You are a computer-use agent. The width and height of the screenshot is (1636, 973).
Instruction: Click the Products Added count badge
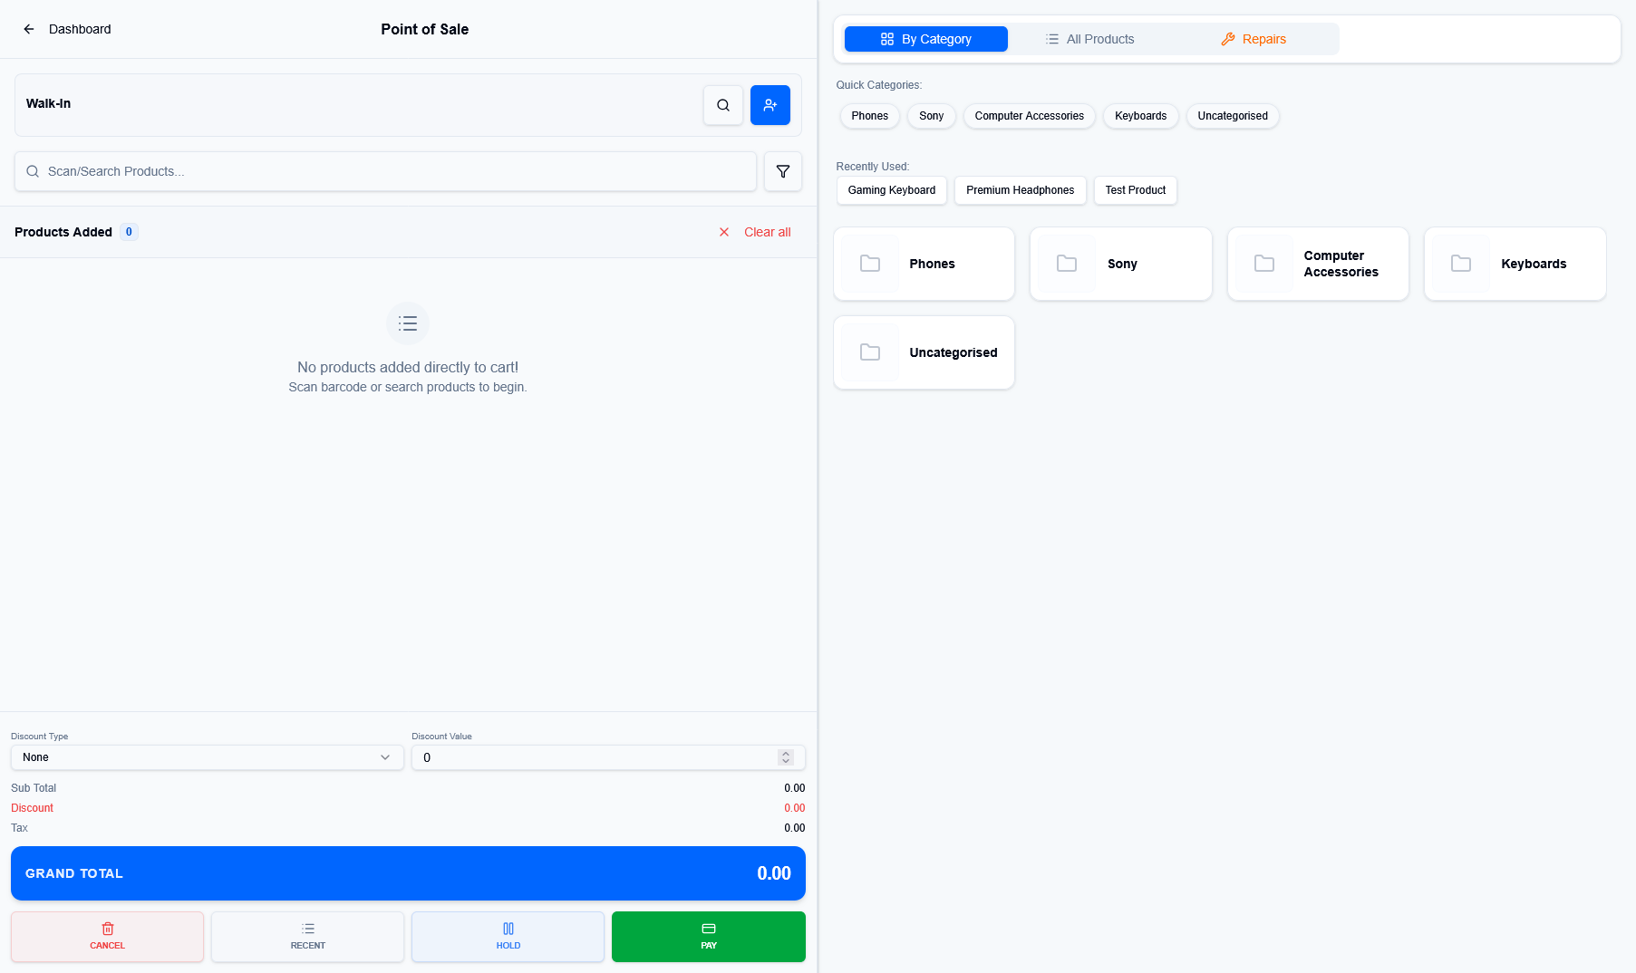tap(129, 232)
